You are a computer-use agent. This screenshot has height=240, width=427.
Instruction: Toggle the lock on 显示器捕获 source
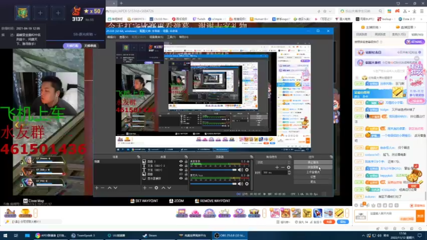point(186,179)
